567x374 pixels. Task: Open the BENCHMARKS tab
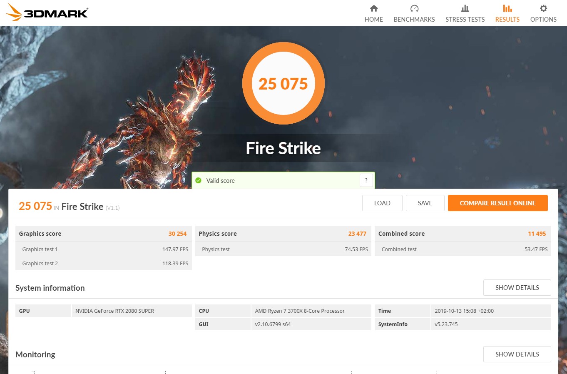click(x=414, y=19)
